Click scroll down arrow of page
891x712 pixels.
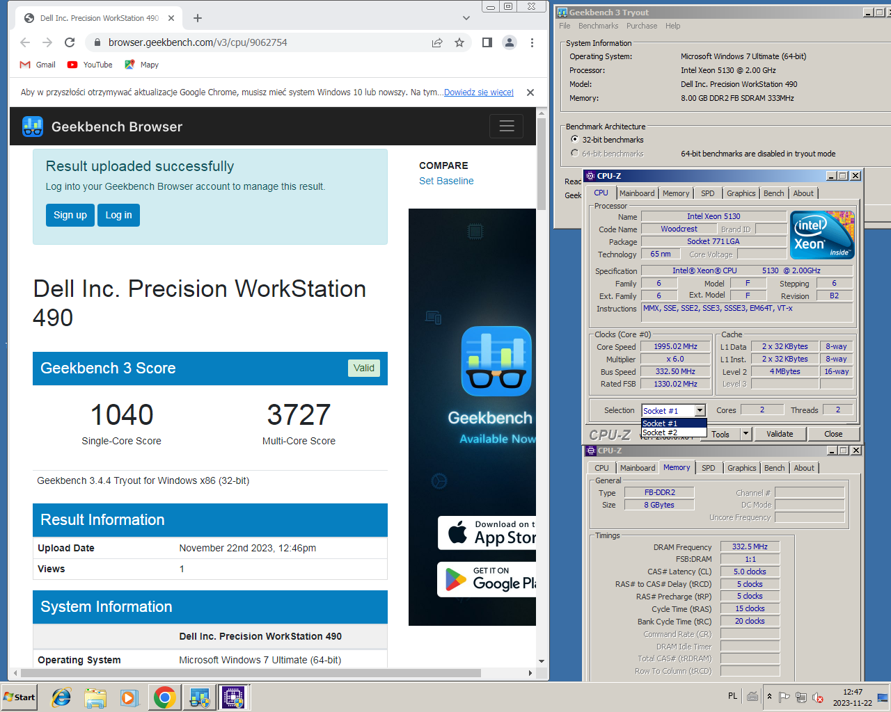[x=542, y=661]
